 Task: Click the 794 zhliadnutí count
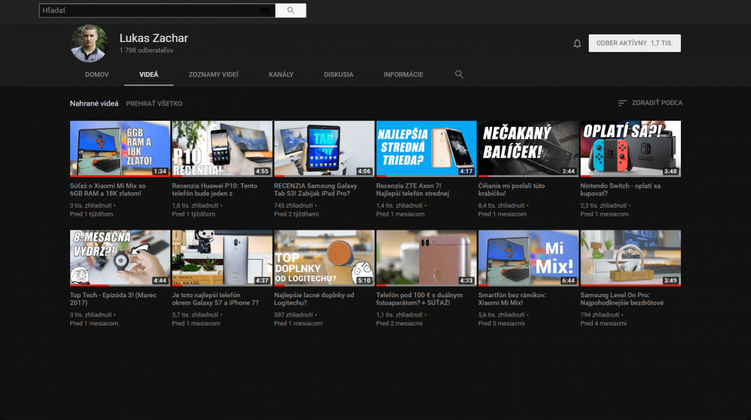(600, 315)
